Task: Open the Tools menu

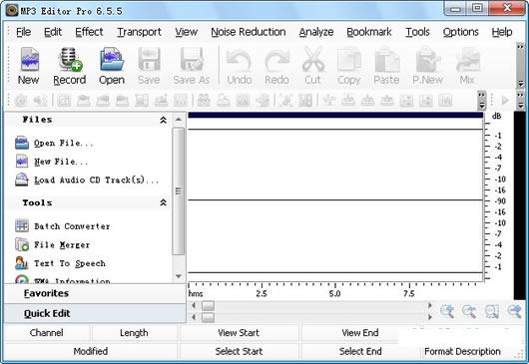Action: (x=417, y=32)
